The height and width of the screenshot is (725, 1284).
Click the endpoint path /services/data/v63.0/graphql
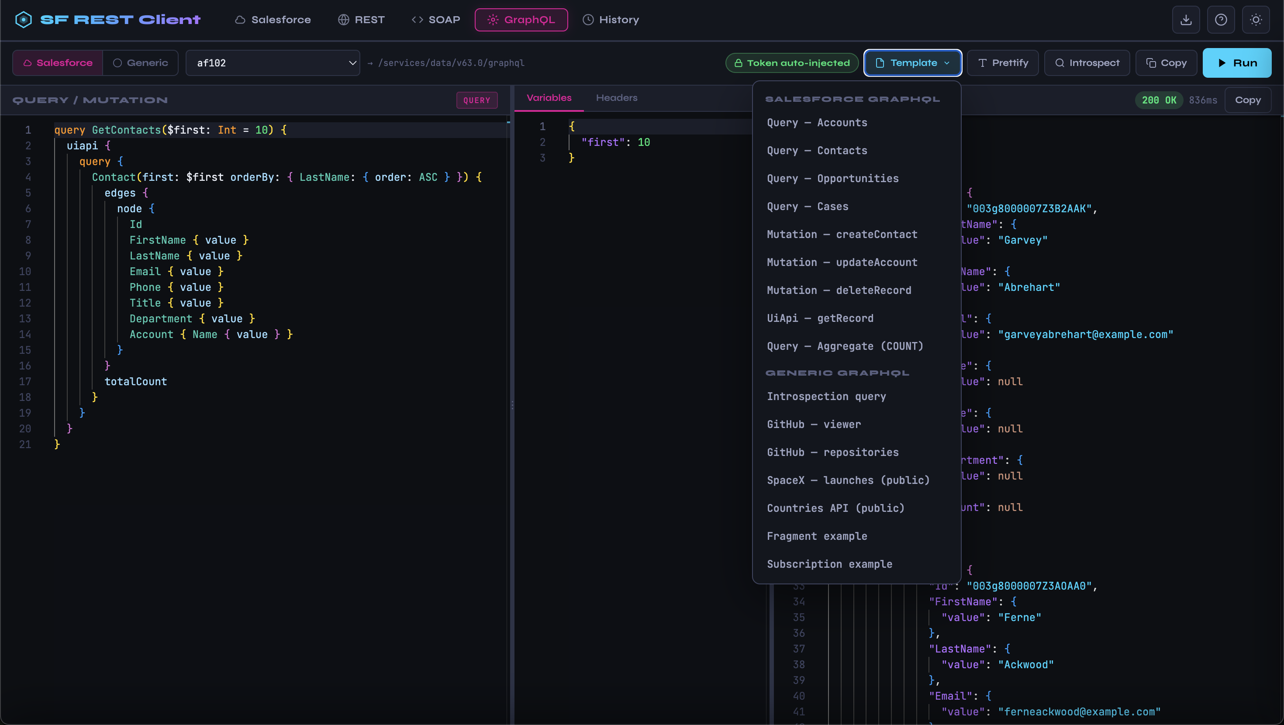pyautogui.click(x=451, y=63)
